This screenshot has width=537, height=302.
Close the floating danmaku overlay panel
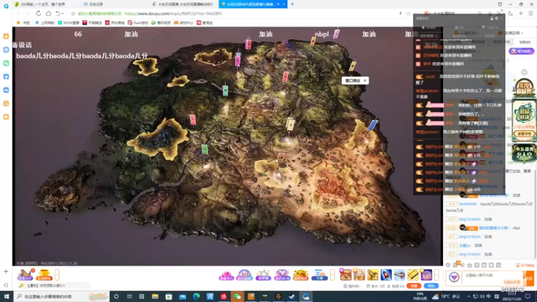(x=501, y=18)
